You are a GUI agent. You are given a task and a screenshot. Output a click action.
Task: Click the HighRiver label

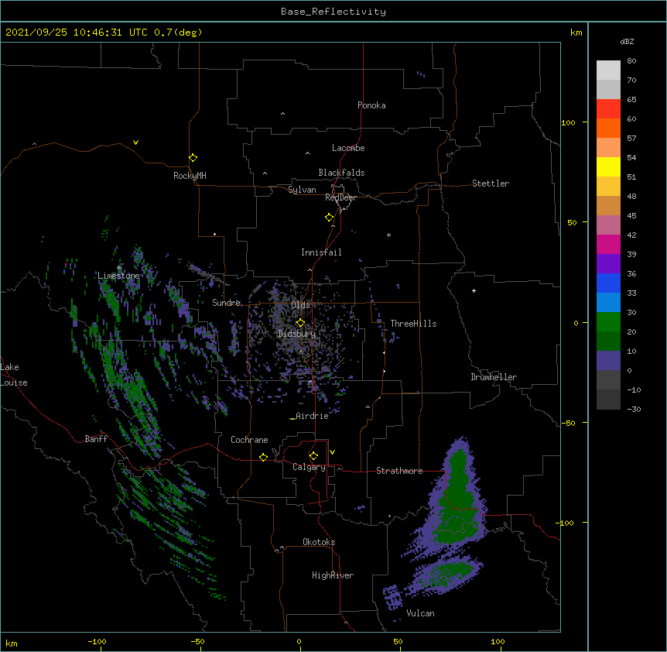click(333, 575)
